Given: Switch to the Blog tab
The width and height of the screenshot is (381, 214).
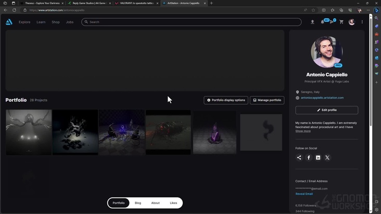Looking at the screenshot, I should coord(138,203).
